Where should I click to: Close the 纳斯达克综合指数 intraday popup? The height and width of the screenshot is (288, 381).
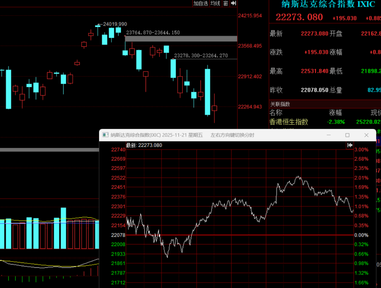click(366, 135)
